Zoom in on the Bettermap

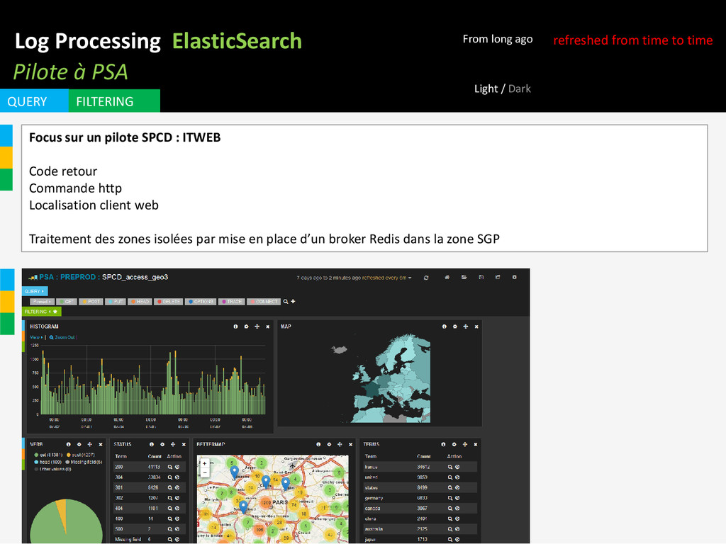point(204,463)
